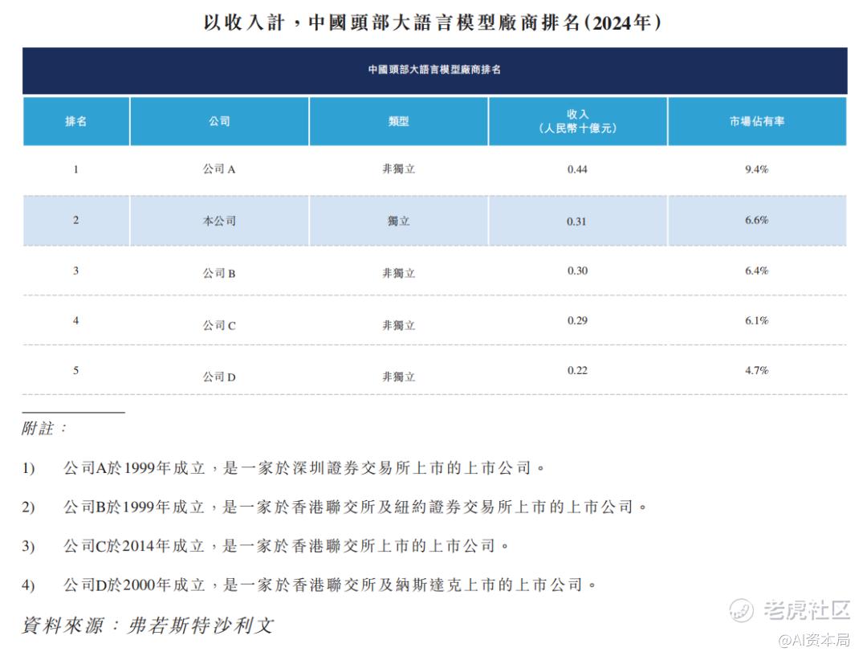
Task: Select the market share '6.4%'
Action: (756, 271)
